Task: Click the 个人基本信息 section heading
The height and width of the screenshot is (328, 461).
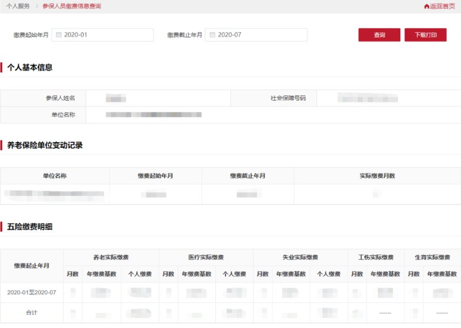Action: point(30,67)
